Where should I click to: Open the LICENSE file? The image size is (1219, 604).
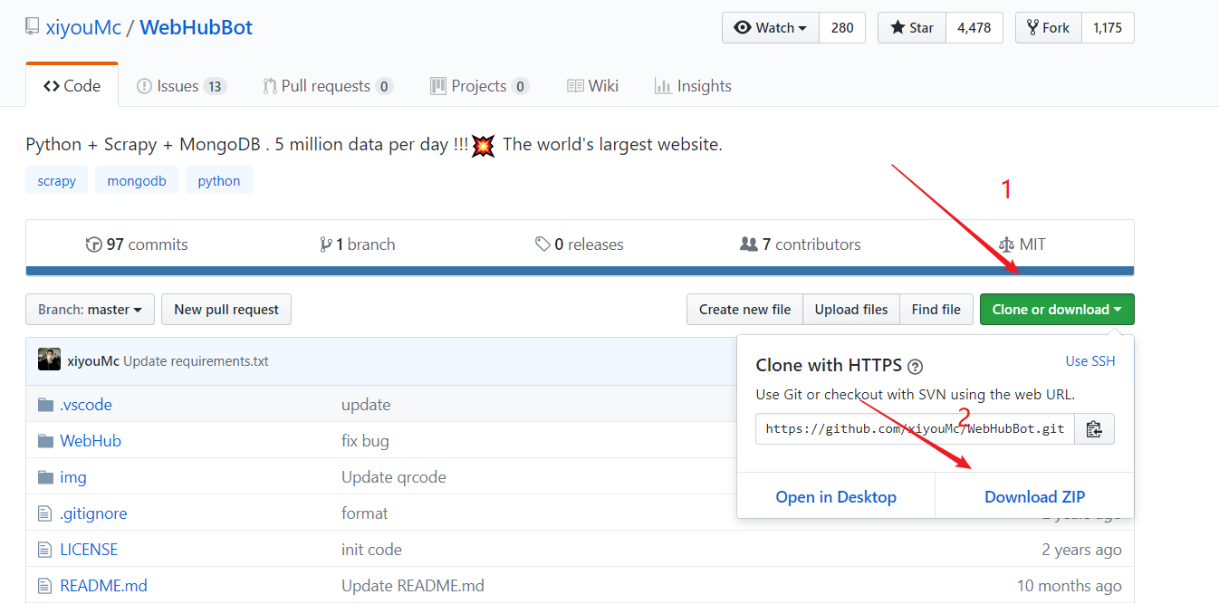click(89, 550)
